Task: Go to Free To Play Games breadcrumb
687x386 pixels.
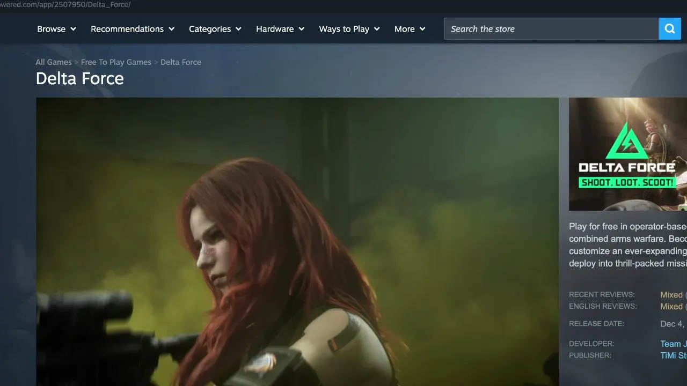Action: 116,62
